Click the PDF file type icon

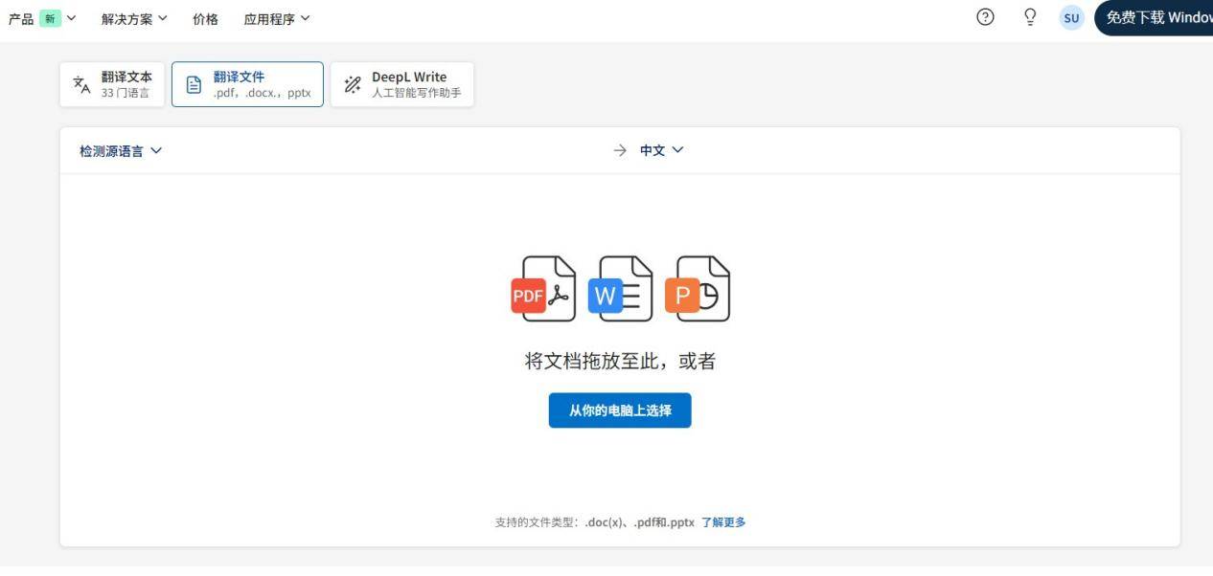pos(543,289)
